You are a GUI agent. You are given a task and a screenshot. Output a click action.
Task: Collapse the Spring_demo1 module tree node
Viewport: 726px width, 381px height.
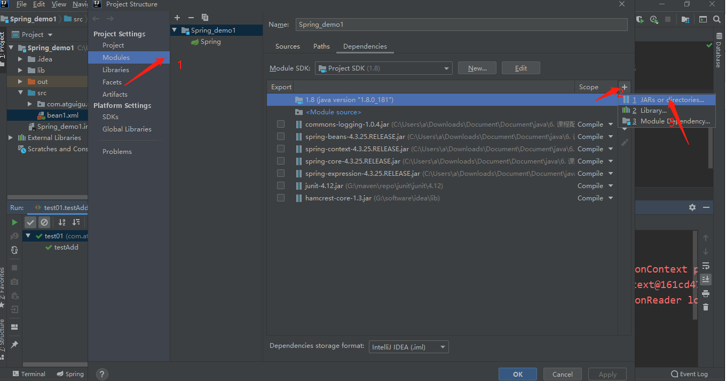coord(175,30)
